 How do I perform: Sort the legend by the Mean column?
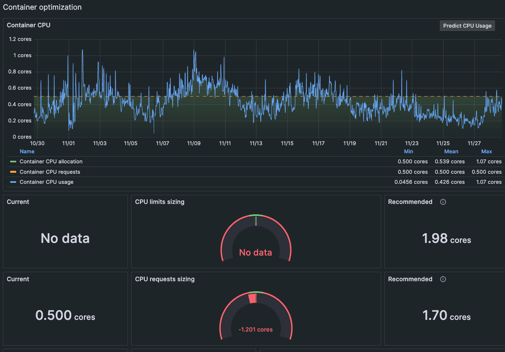(x=451, y=151)
